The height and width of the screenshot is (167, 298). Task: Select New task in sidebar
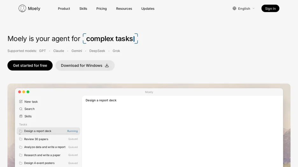pos(31,101)
